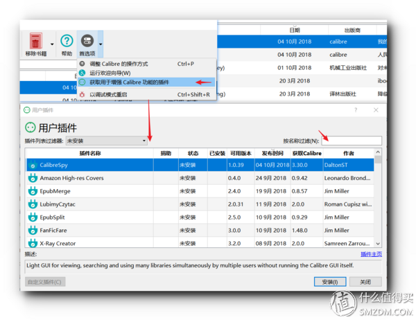Click the scroll down arrow of plugin list
Screen dimensions: 416x320
(x=378, y=244)
